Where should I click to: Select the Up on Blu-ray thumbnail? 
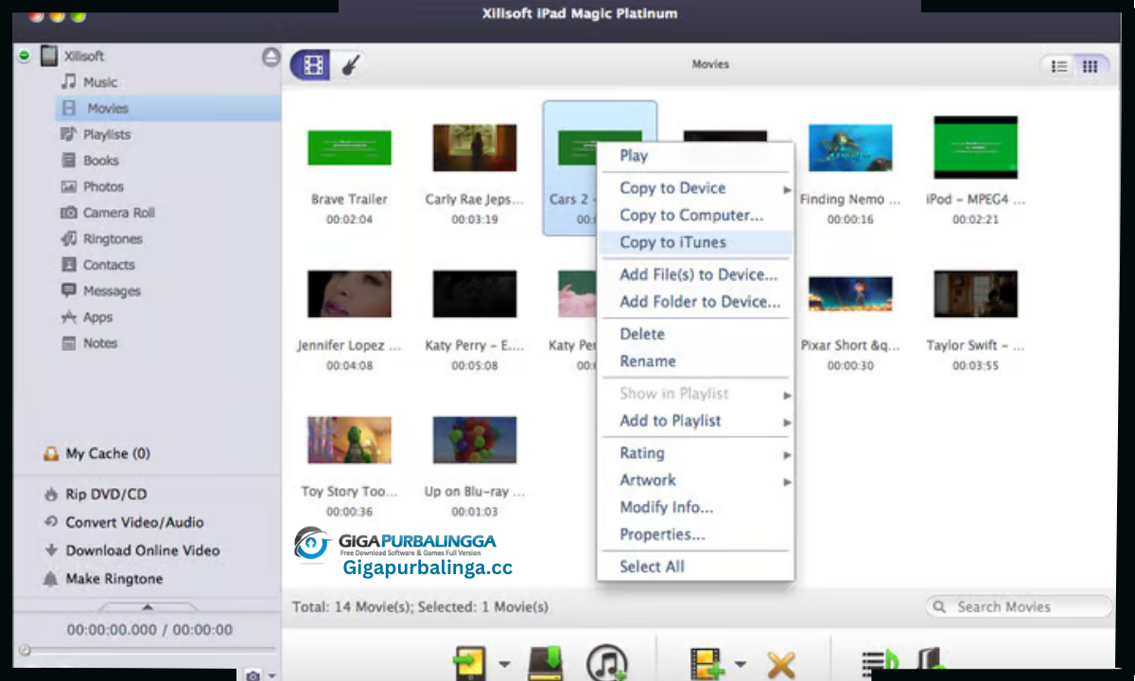475,440
